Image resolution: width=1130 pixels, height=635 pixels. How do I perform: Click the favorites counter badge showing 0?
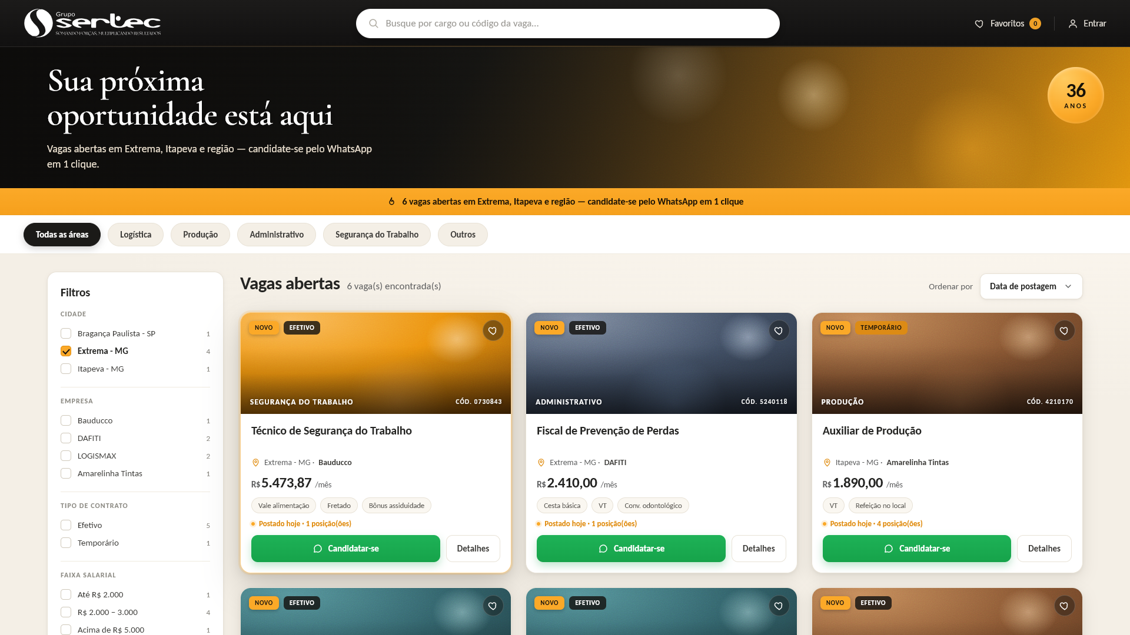[x=1035, y=24]
